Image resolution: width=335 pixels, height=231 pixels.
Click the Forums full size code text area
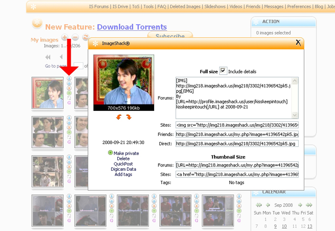click(x=237, y=98)
